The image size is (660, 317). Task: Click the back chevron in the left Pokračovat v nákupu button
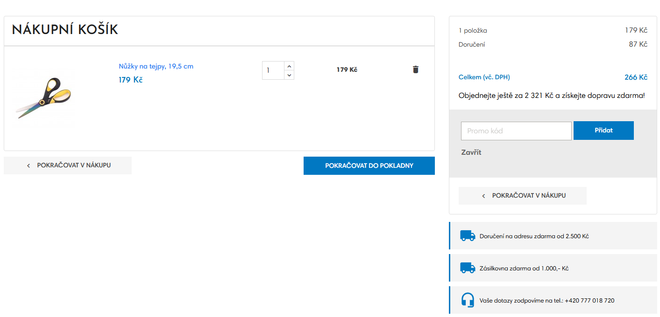pyautogui.click(x=28, y=165)
